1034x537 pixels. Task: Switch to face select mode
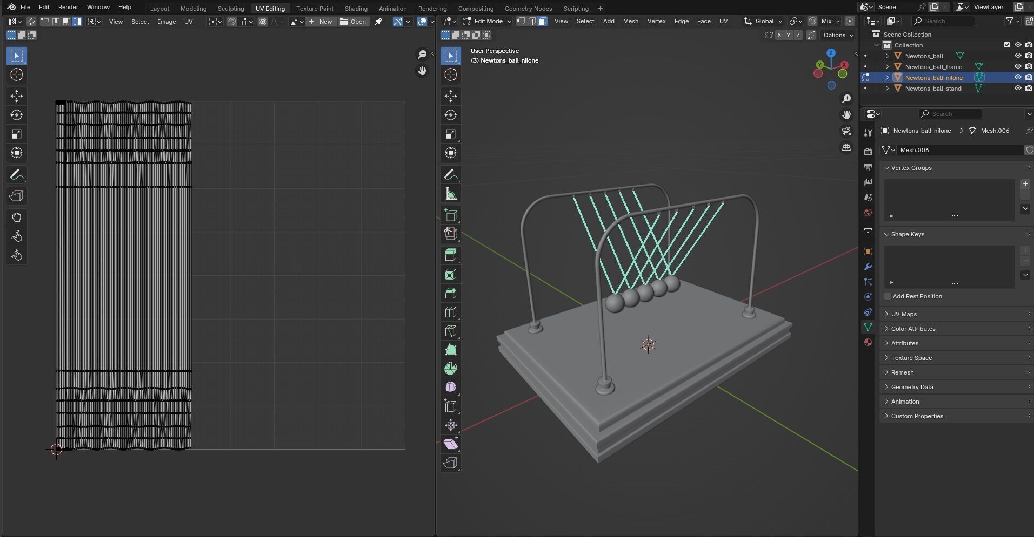543,21
